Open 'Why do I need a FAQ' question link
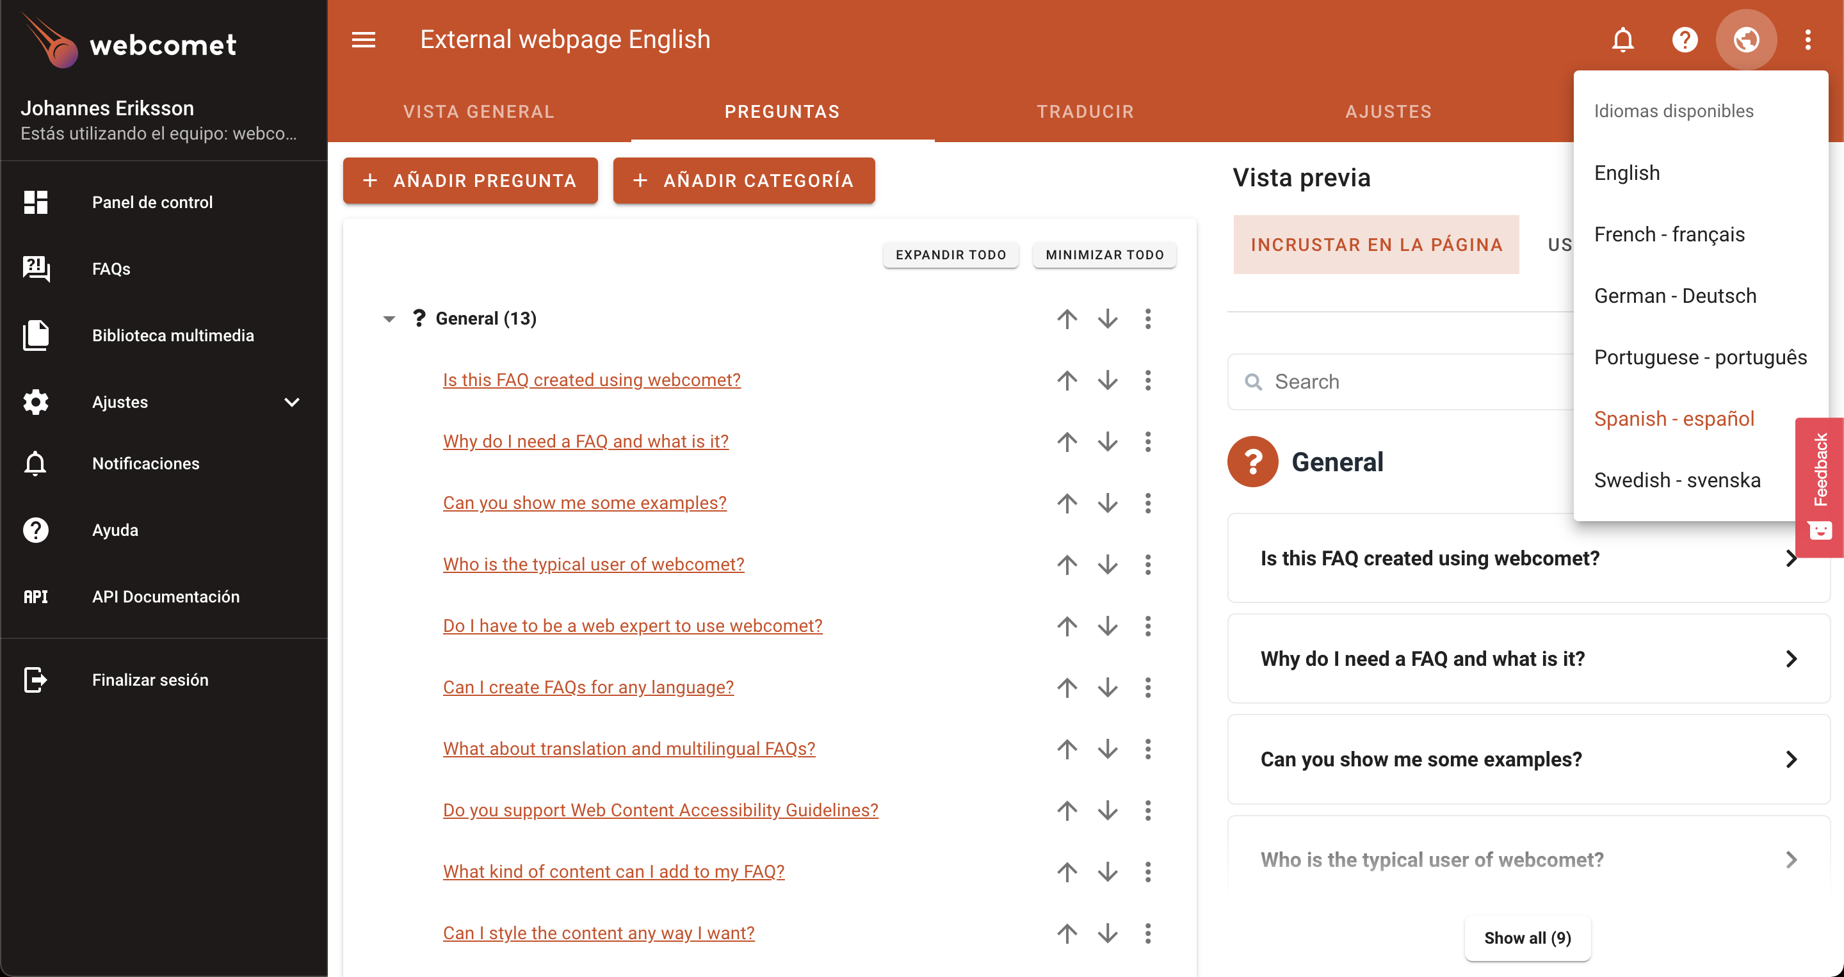 click(586, 442)
